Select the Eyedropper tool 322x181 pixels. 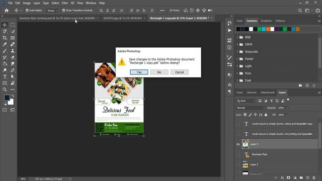[x=5, y=44]
